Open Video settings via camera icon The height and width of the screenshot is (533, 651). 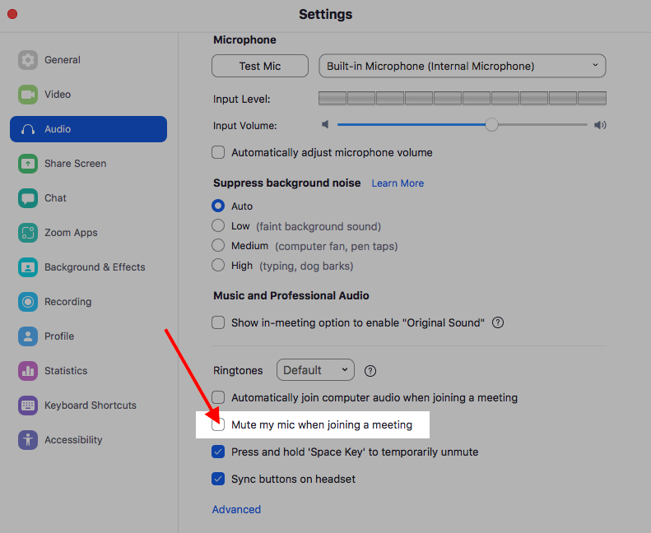28,95
